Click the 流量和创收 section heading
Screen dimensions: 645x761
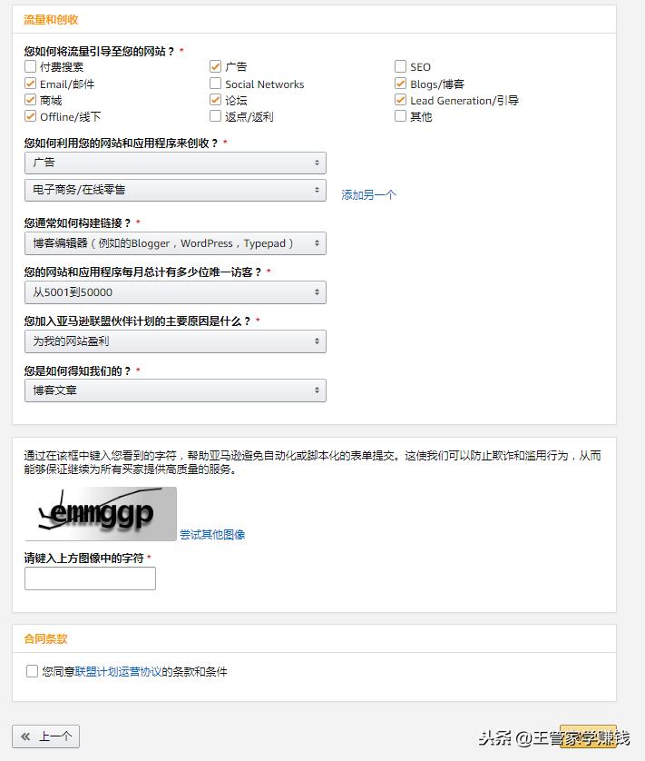click(51, 19)
